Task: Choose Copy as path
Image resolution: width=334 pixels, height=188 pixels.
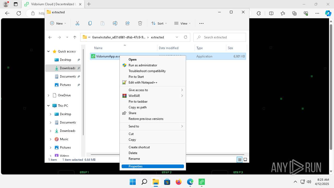Action: point(153,107)
